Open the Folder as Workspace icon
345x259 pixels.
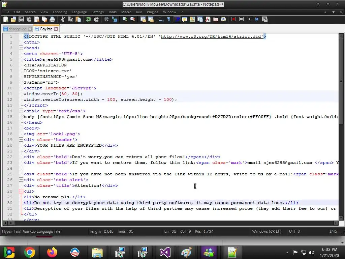pos(216,19)
